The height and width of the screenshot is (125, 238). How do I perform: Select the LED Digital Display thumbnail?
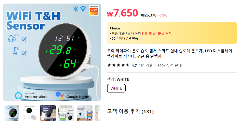click(48, 113)
